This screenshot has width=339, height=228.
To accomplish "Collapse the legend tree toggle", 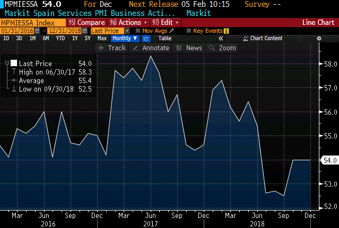I will pos(7,63).
